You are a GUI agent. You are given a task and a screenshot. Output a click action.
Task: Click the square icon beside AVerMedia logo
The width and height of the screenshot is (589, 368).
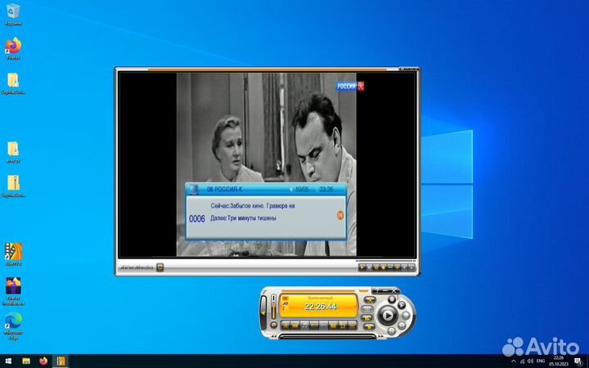(160, 267)
